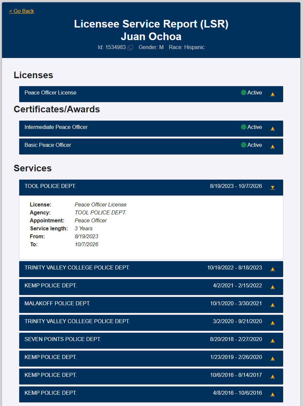Select the Basic Peace Officer row title
Image resolution: width=304 pixels, height=406 pixels.
click(x=48, y=145)
